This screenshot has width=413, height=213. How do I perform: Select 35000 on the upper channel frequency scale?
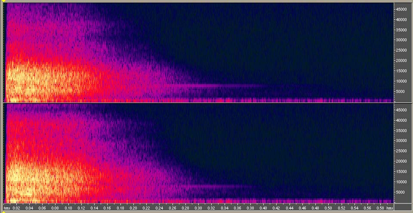point(401,30)
